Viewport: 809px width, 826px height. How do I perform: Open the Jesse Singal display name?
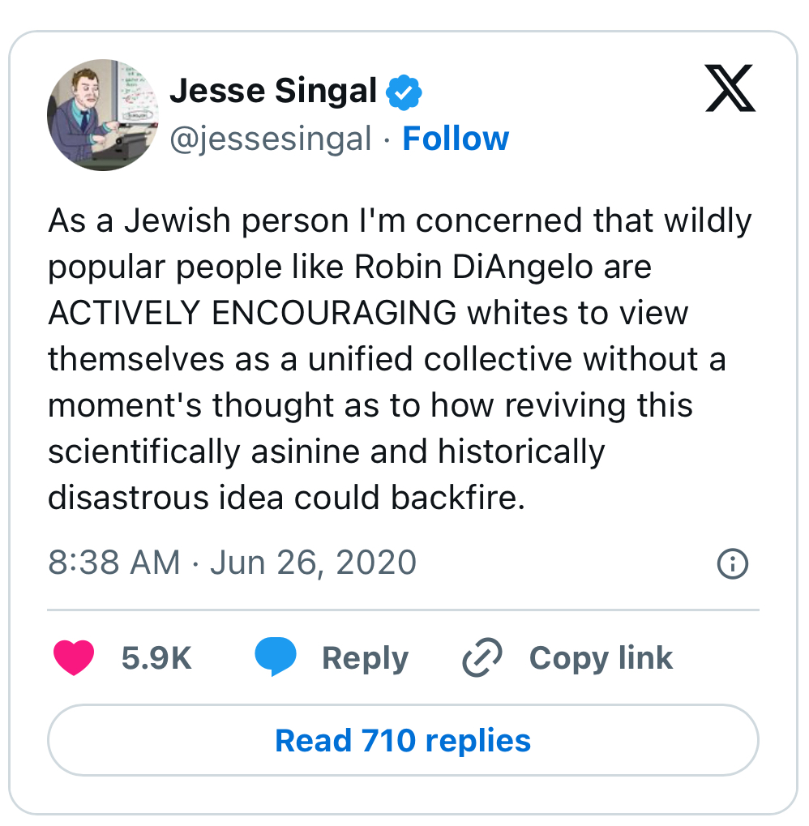[x=273, y=92]
